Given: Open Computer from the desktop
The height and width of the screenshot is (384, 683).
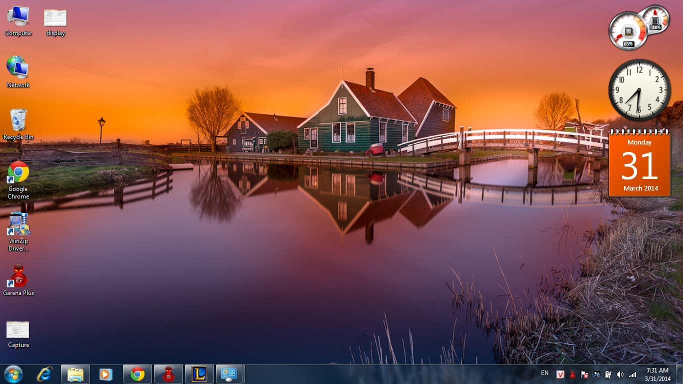Looking at the screenshot, I should coord(18,17).
